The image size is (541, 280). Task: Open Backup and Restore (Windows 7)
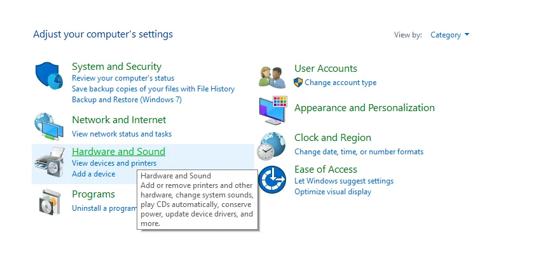(x=127, y=100)
